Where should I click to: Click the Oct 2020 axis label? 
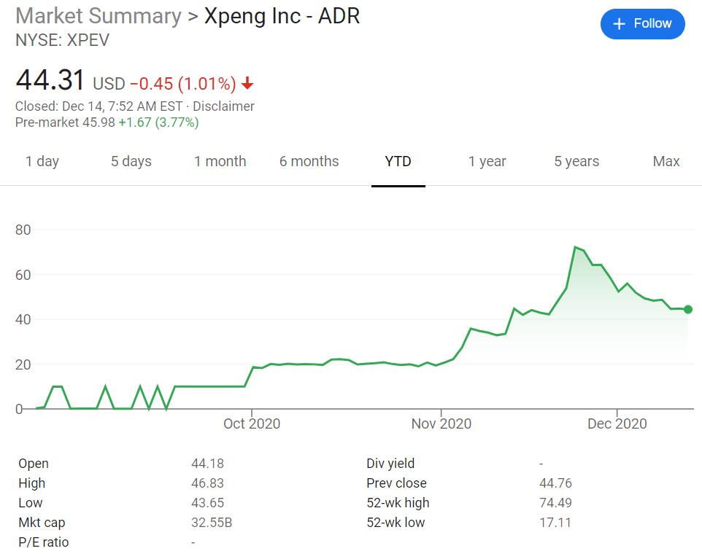252,424
